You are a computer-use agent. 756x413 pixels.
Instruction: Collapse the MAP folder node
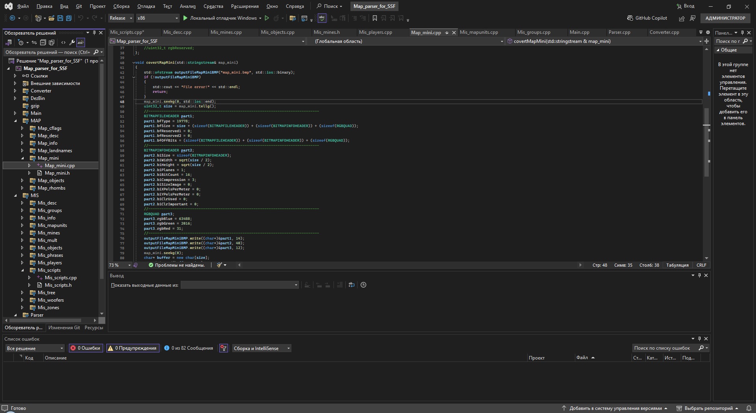click(x=15, y=121)
